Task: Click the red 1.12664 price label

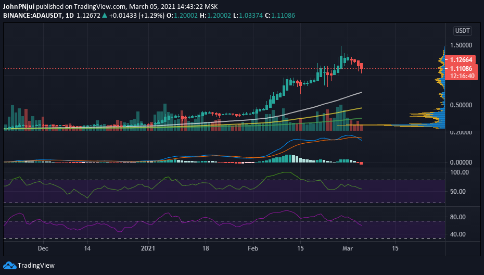Action: (461, 59)
